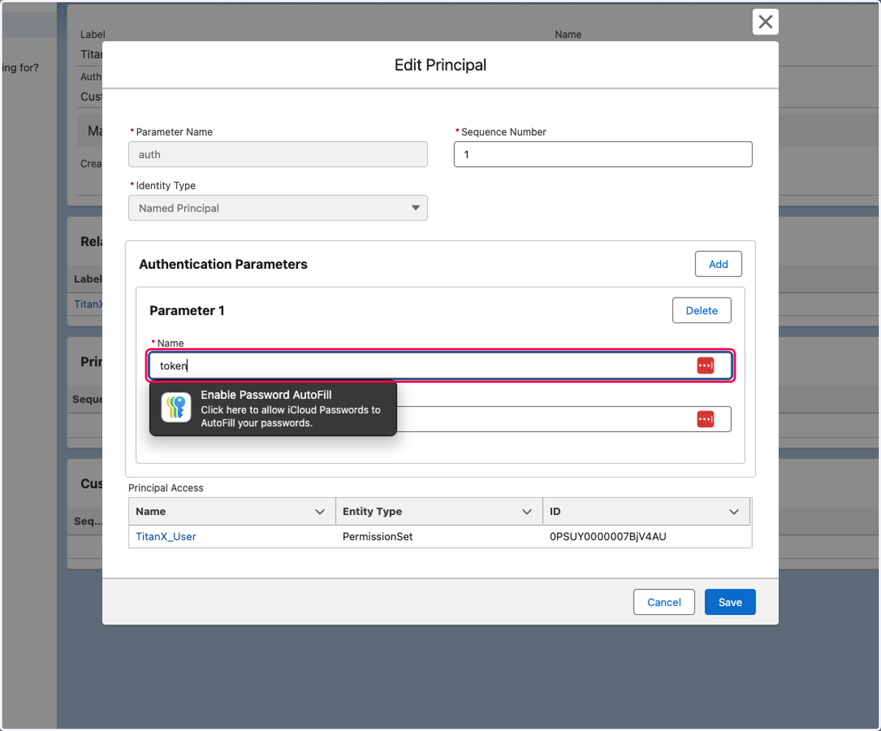The image size is (881, 731).
Task: Select the PermissionSet cell text
Action: 378,536
